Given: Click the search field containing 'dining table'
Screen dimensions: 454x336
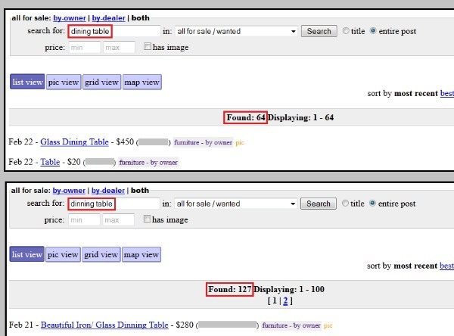Looking at the screenshot, I should (x=113, y=31).
